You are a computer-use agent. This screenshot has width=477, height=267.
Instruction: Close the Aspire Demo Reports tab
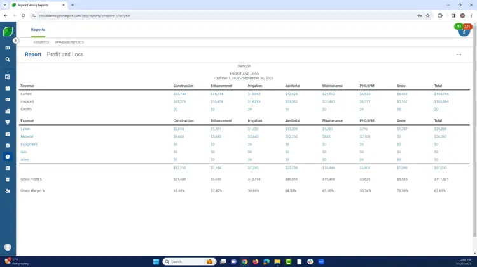[x=64, y=5]
